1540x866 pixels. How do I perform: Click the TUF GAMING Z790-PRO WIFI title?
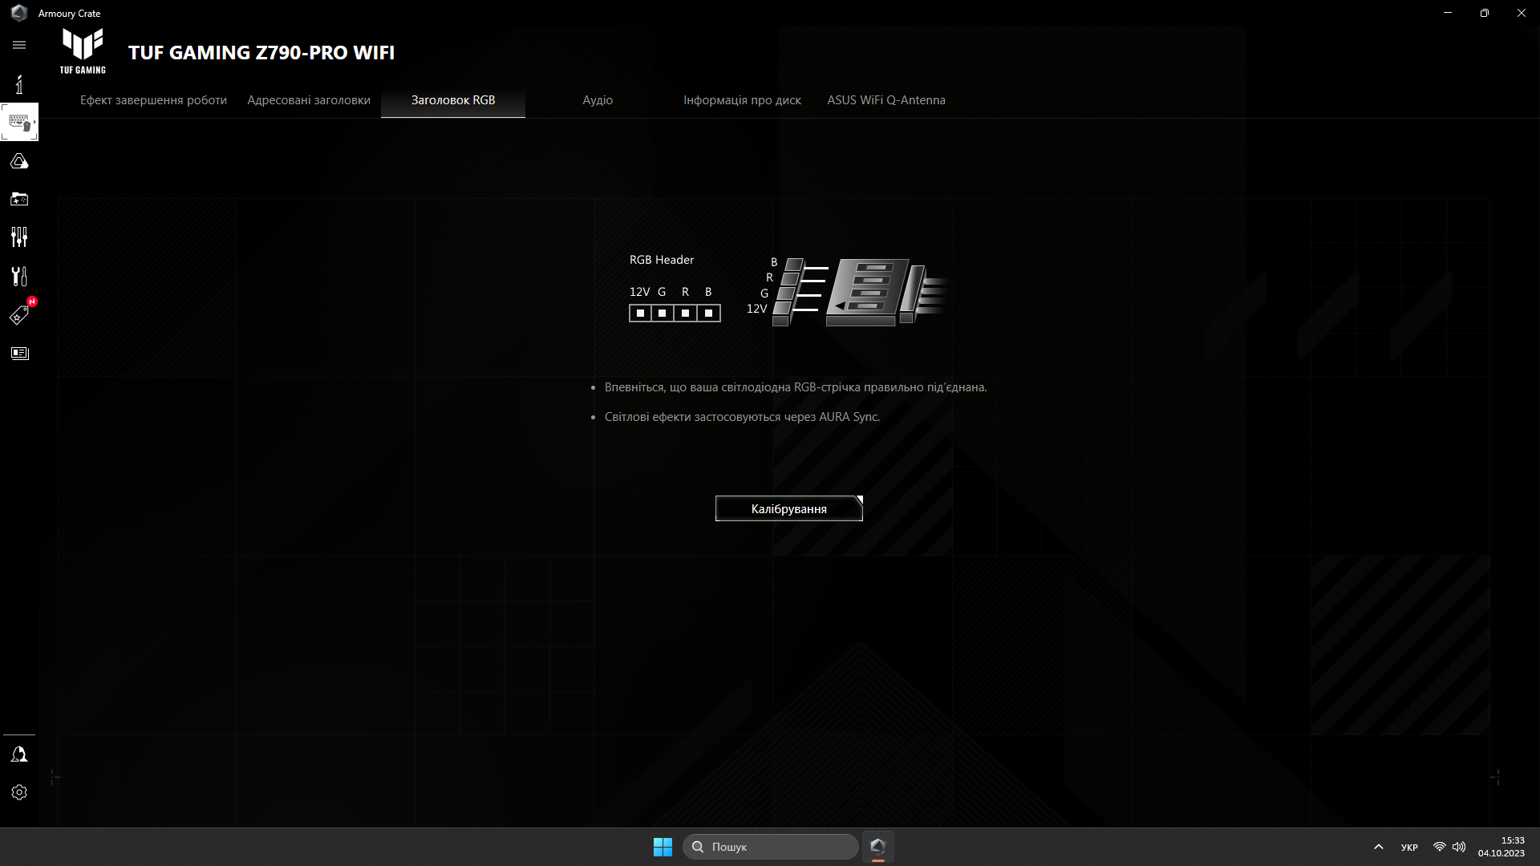pos(261,52)
